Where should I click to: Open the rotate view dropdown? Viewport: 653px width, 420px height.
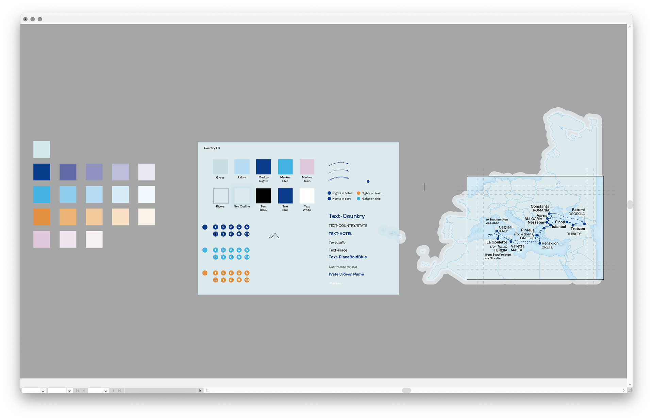[x=69, y=391]
